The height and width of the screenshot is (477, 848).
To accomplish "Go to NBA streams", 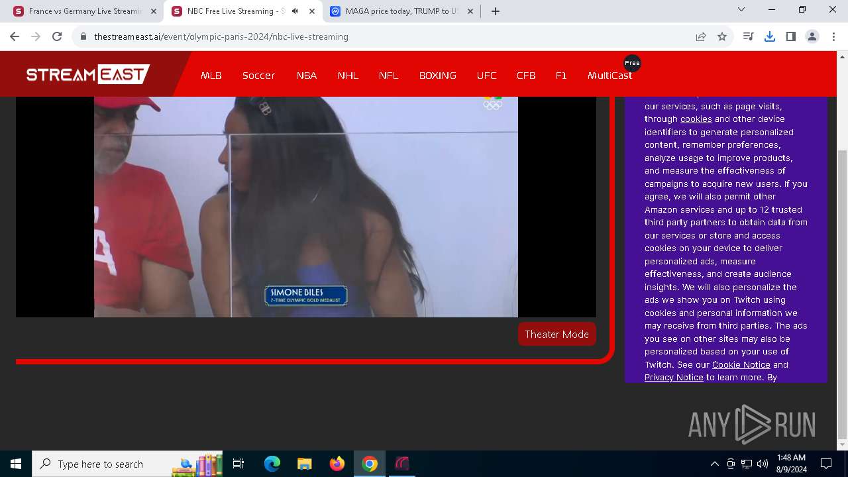I will click(x=306, y=76).
